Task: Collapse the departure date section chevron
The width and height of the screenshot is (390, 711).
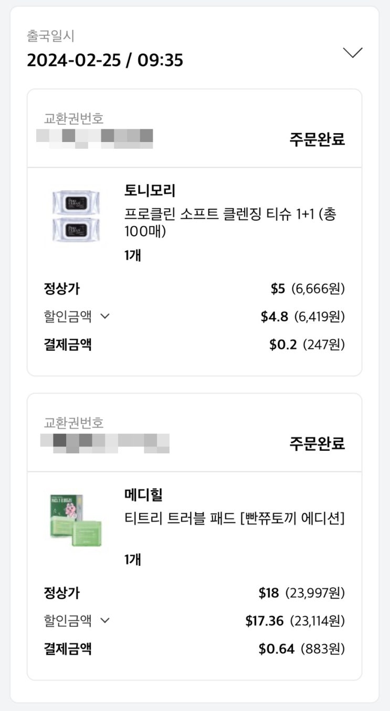Action: click(352, 53)
